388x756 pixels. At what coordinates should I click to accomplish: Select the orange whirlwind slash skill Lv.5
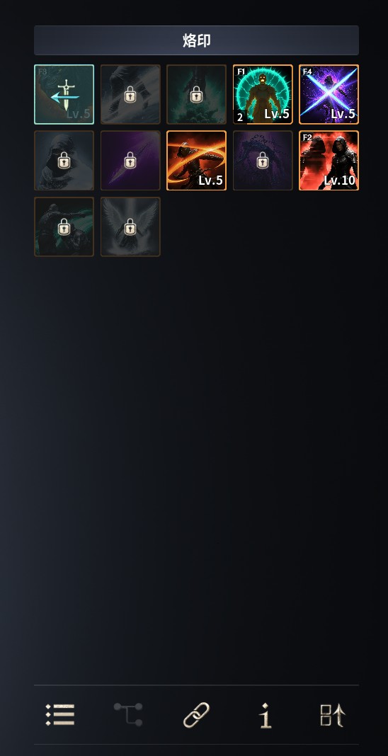click(197, 161)
